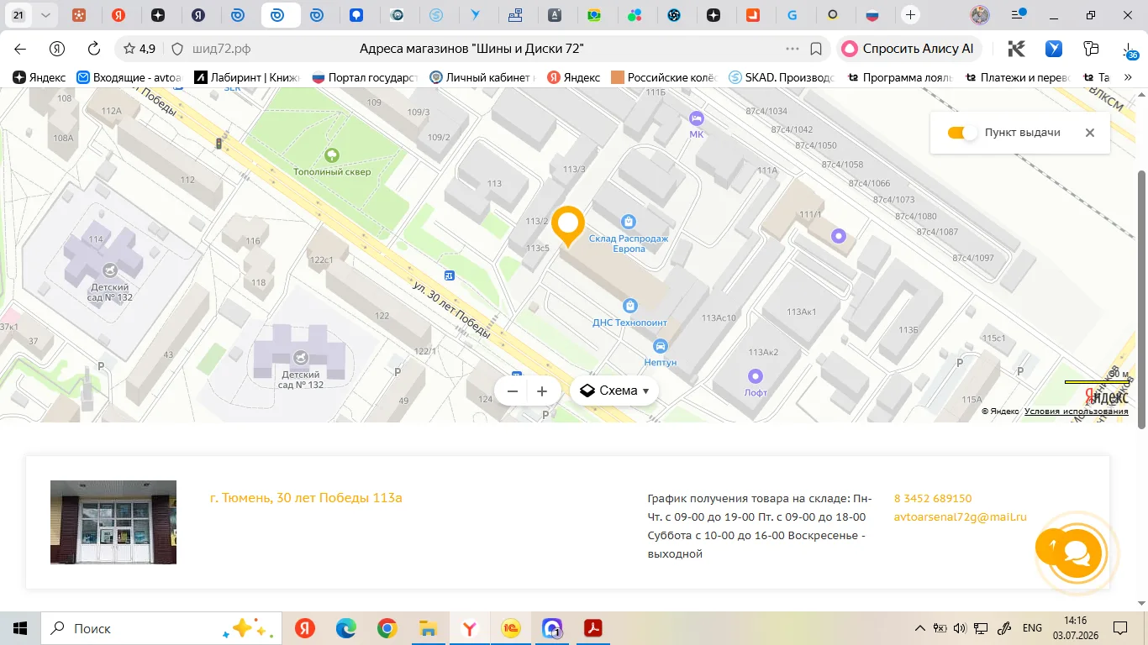
Task: Zoom in the map with the plus button
Action: pyautogui.click(x=542, y=391)
